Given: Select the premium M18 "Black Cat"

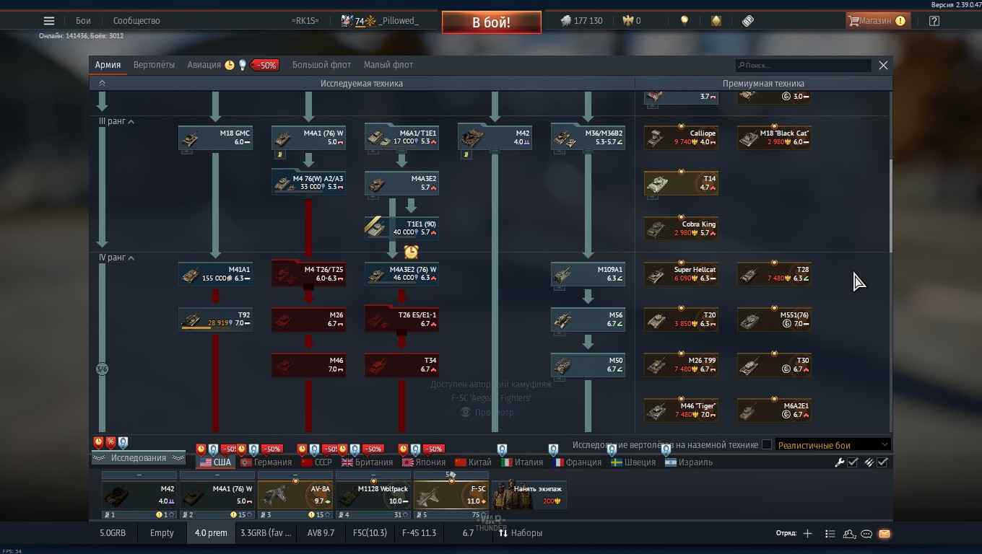Looking at the screenshot, I should (774, 138).
